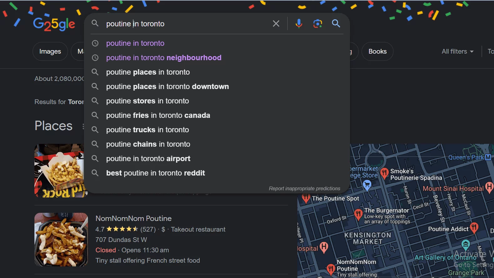Click 'Closed · Opens 11:30 am' hours text

tap(132, 250)
